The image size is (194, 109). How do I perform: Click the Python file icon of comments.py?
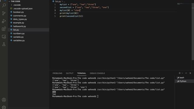(x=11, y=15)
